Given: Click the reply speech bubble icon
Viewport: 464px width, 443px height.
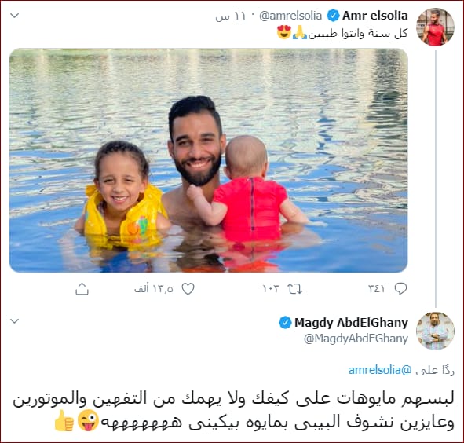Looking at the screenshot, I should [400, 288].
